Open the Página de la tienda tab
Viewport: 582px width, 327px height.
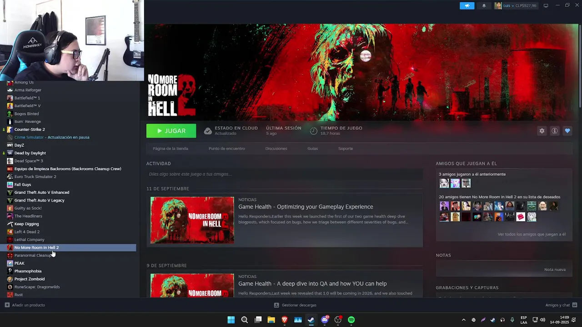(x=171, y=149)
